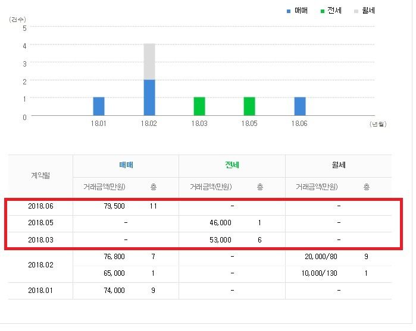Click the blue 매매 legend square

click(289, 11)
